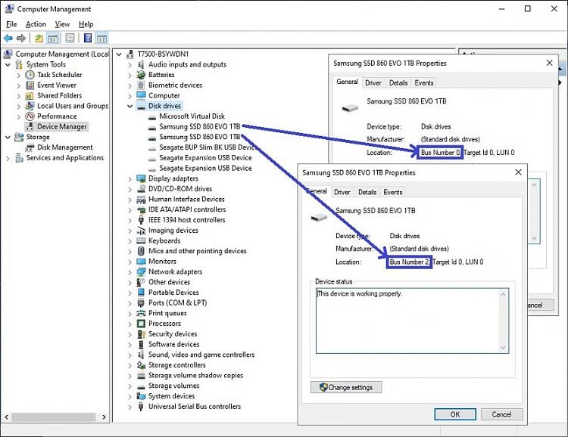Select the Seagate BUP Slim BK USB Device
Screen dimensions: 568x437
point(208,147)
